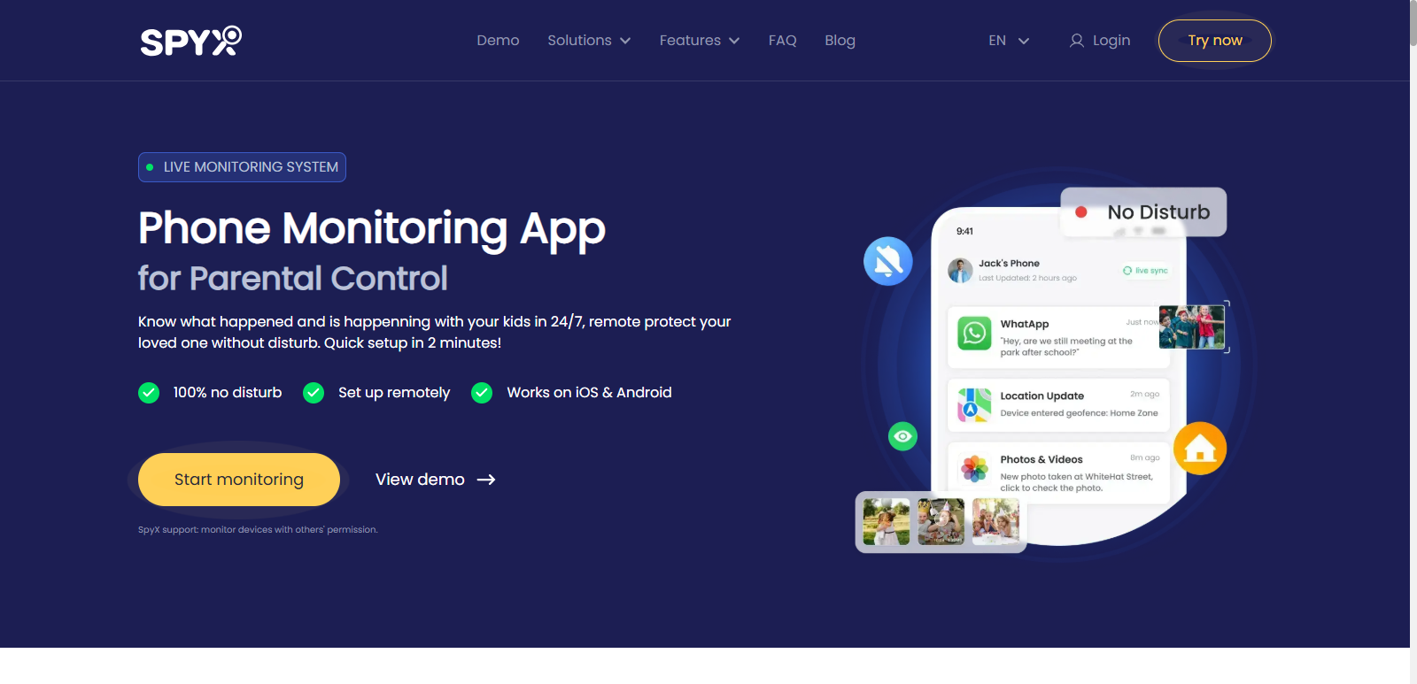Click the live sync indicator
Viewport: 1417px width, 684px height.
[1145, 271]
